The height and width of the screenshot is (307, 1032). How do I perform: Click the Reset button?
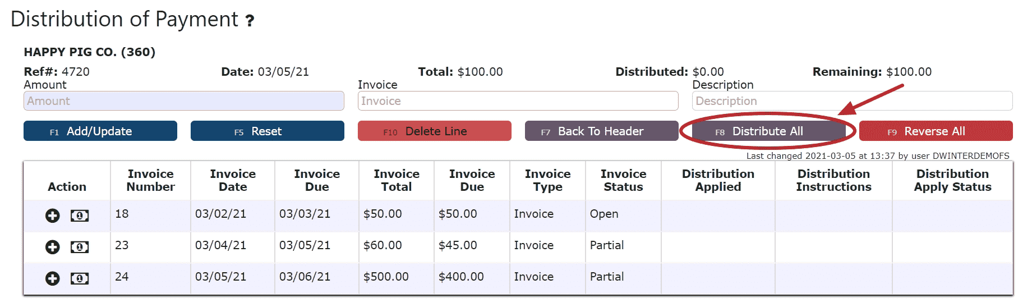[x=268, y=131]
